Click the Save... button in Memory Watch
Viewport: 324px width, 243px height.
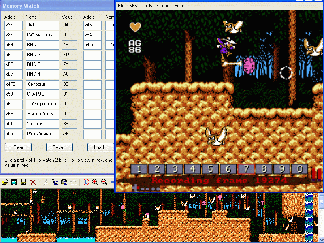(60, 147)
